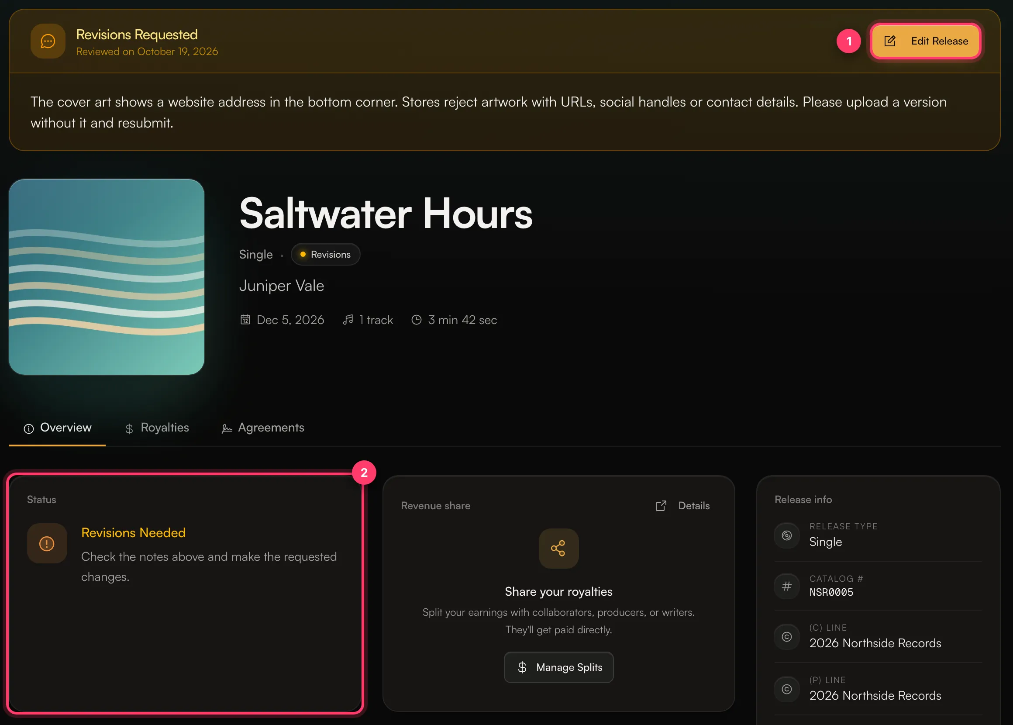Click the Details external link icon
This screenshot has width=1013, height=725.
(x=662, y=506)
